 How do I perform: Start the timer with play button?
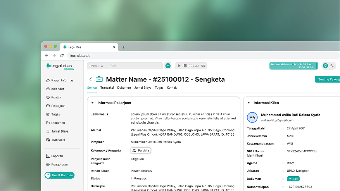(x=179, y=66)
